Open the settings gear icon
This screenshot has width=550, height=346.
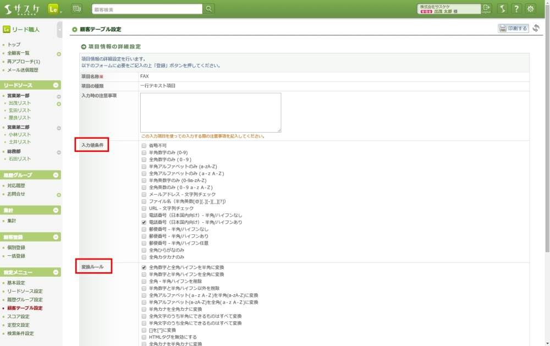531,9
